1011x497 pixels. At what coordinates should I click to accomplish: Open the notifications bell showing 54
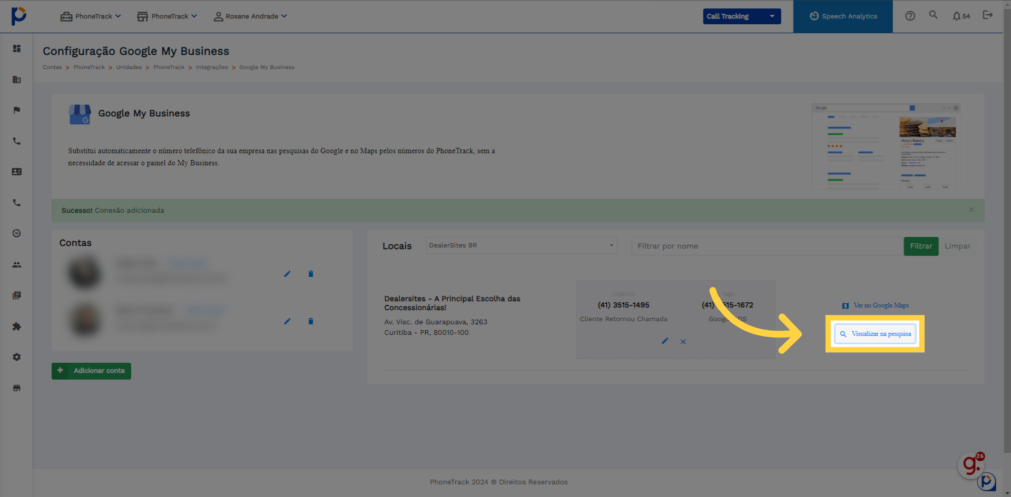pyautogui.click(x=961, y=16)
